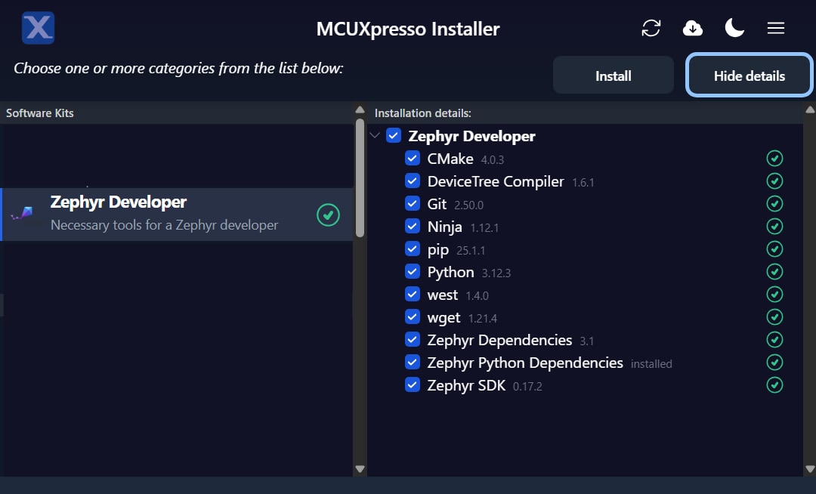
Task: Click the MCUXpresso X logo icon
Action: click(x=38, y=28)
